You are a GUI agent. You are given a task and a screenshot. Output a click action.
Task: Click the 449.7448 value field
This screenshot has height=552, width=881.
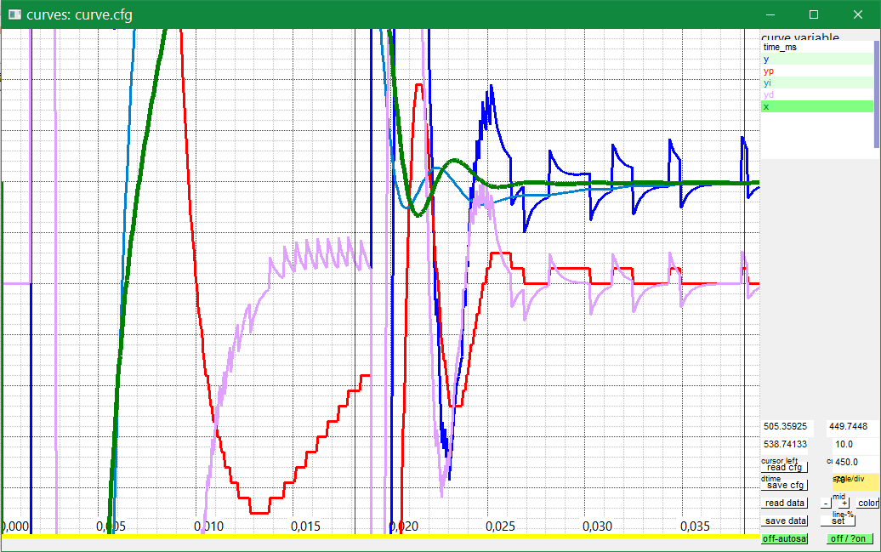pos(851,427)
